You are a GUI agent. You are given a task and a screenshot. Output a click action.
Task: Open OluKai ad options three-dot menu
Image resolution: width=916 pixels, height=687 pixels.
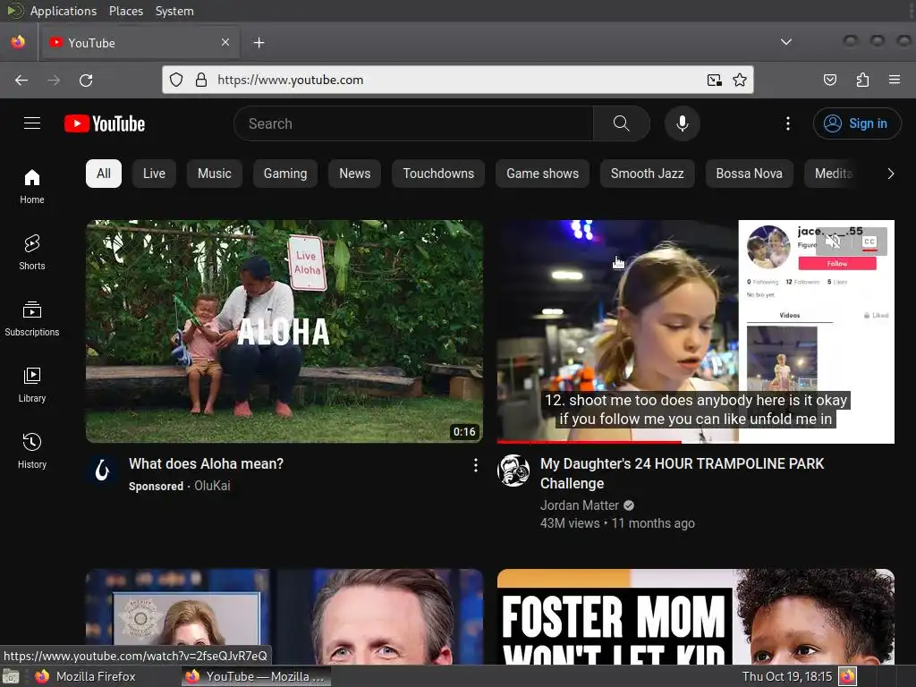click(476, 465)
